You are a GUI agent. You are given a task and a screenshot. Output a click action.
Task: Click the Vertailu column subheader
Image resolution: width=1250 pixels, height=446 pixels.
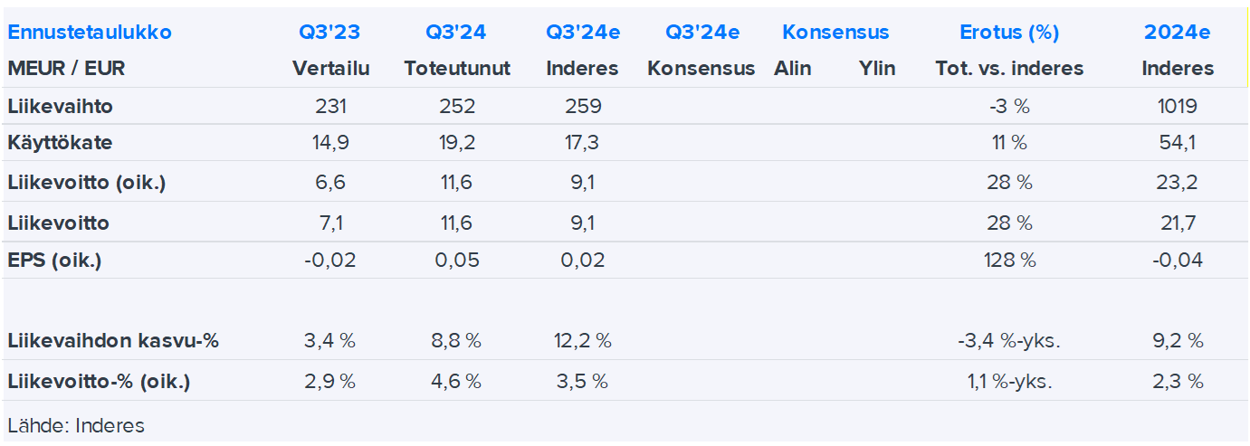pyautogui.click(x=330, y=69)
